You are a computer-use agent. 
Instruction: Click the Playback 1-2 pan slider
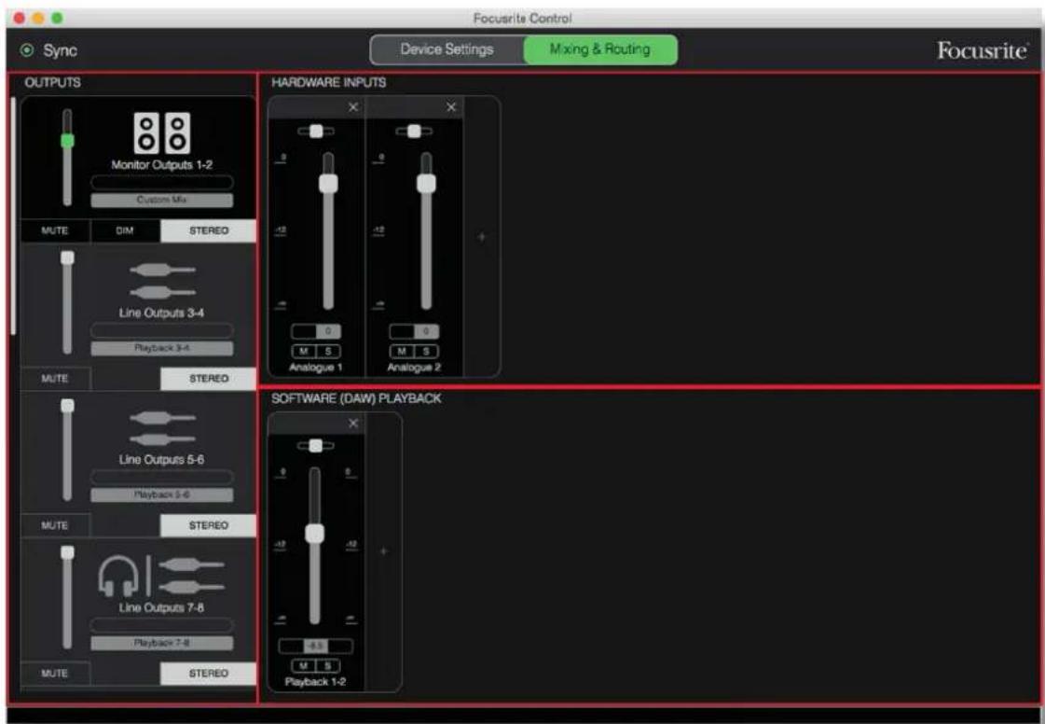(x=316, y=446)
